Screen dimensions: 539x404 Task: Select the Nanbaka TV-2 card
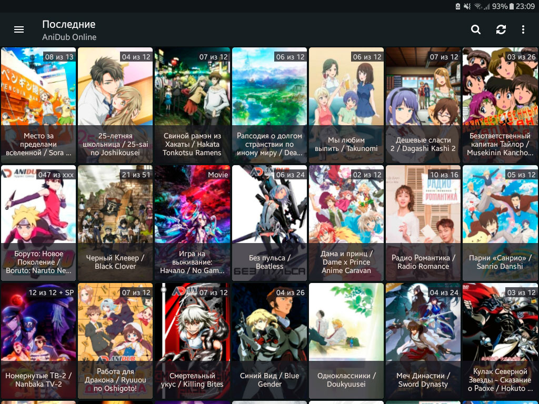pyautogui.click(x=38, y=341)
